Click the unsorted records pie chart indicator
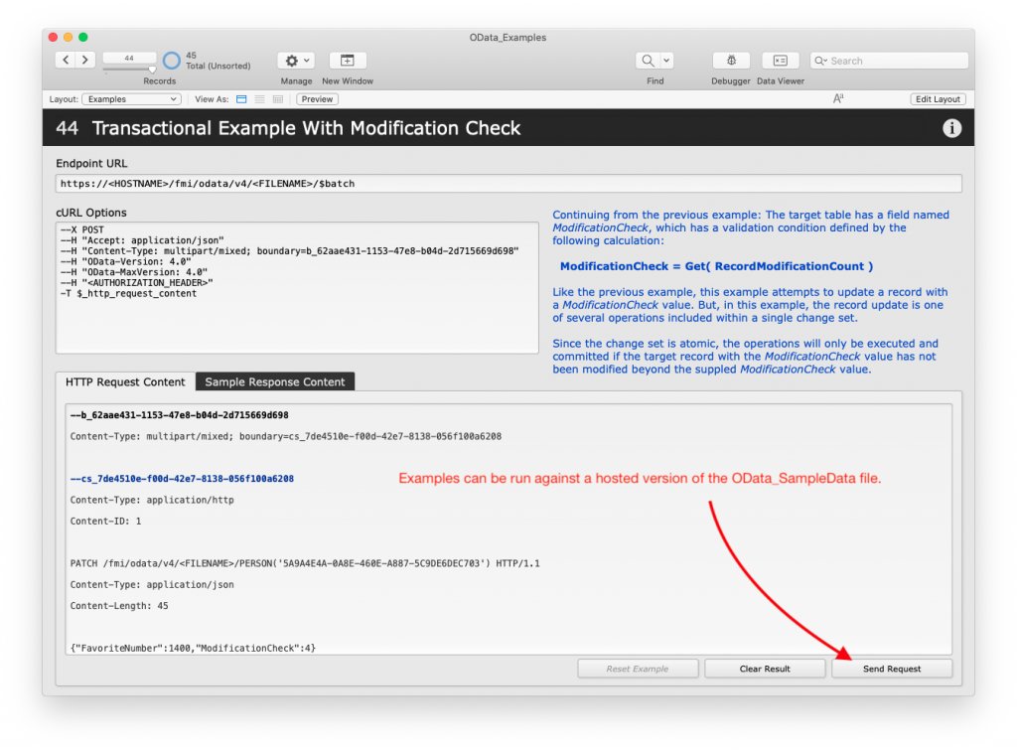The image size is (1017, 752). pos(171,60)
